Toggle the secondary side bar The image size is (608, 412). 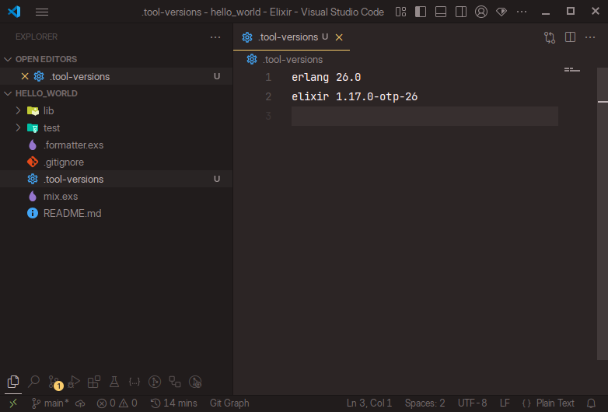click(x=461, y=12)
